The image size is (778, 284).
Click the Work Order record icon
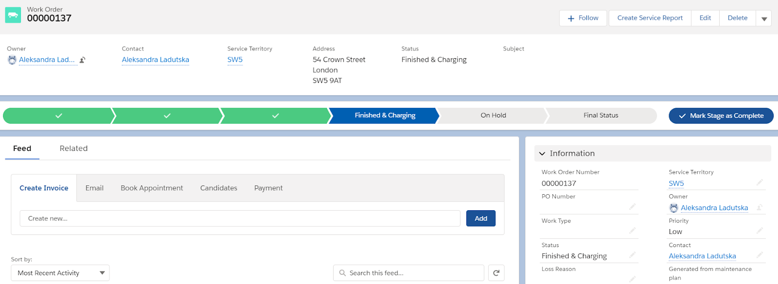[x=13, y=15]
